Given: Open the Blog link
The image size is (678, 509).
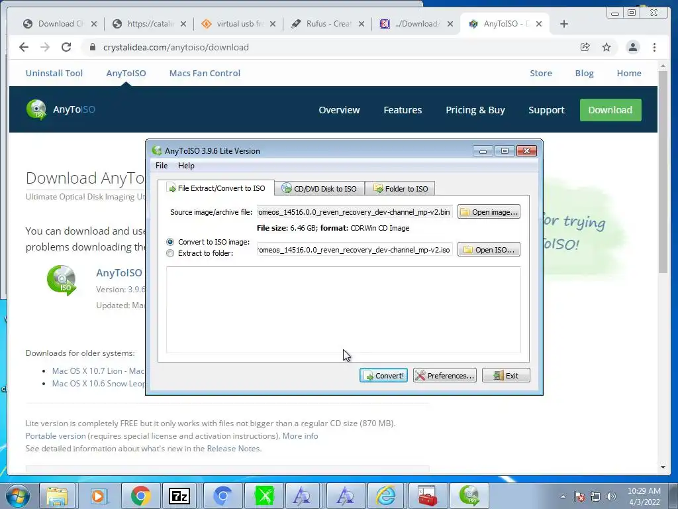Looking at the screenshot, I should pyautogui.click(x=584, y=73).
